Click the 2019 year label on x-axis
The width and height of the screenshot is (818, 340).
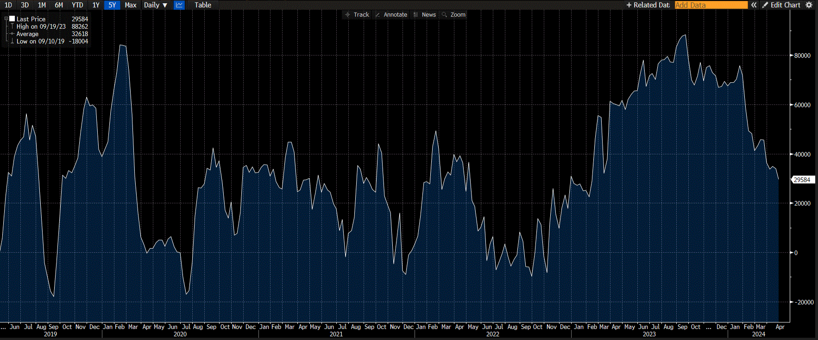click(x=50, y=334)
